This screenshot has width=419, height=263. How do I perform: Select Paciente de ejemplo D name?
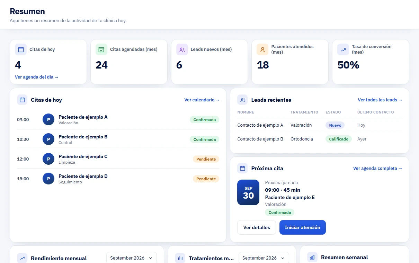83,176
